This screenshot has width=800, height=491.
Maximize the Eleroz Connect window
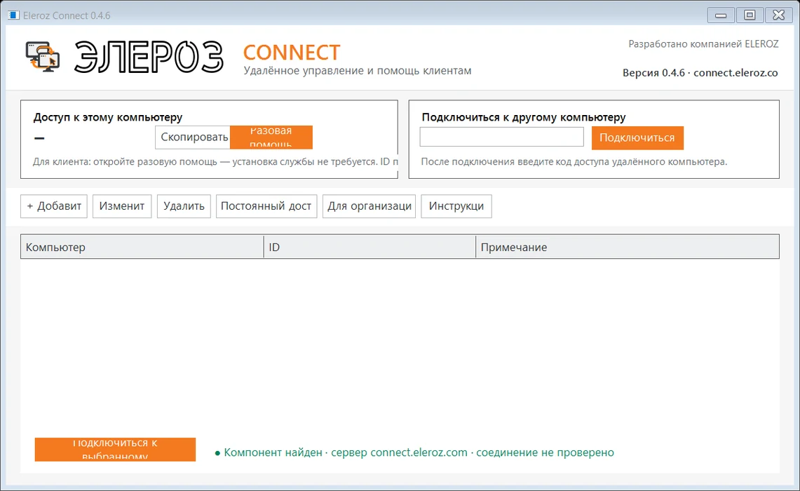pyautogui.click(x=750, y=15)
